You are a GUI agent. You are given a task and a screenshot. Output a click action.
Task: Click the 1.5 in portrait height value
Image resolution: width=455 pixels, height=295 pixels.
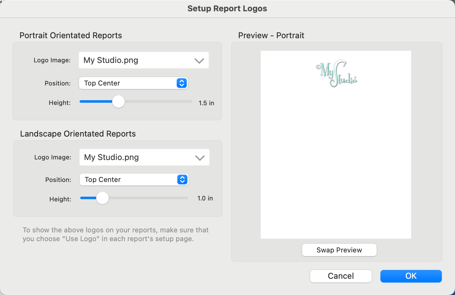206,103
